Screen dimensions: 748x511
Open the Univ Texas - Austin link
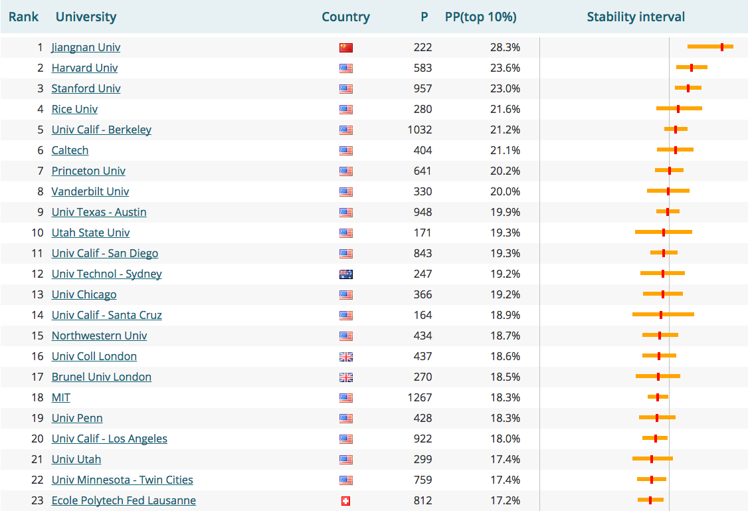coord(99,212)
